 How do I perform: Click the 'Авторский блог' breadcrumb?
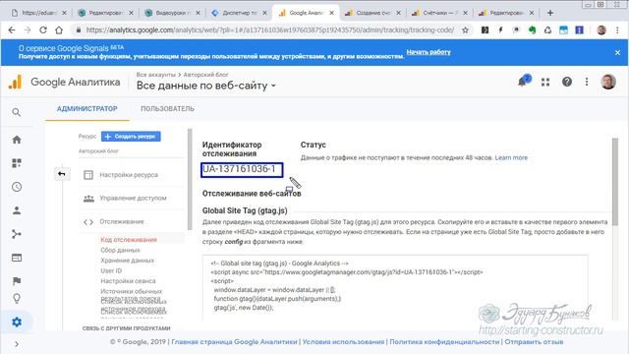point(205,75)
